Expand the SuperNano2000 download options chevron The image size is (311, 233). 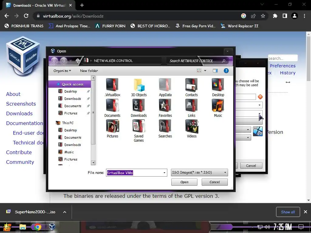point(65,212)
